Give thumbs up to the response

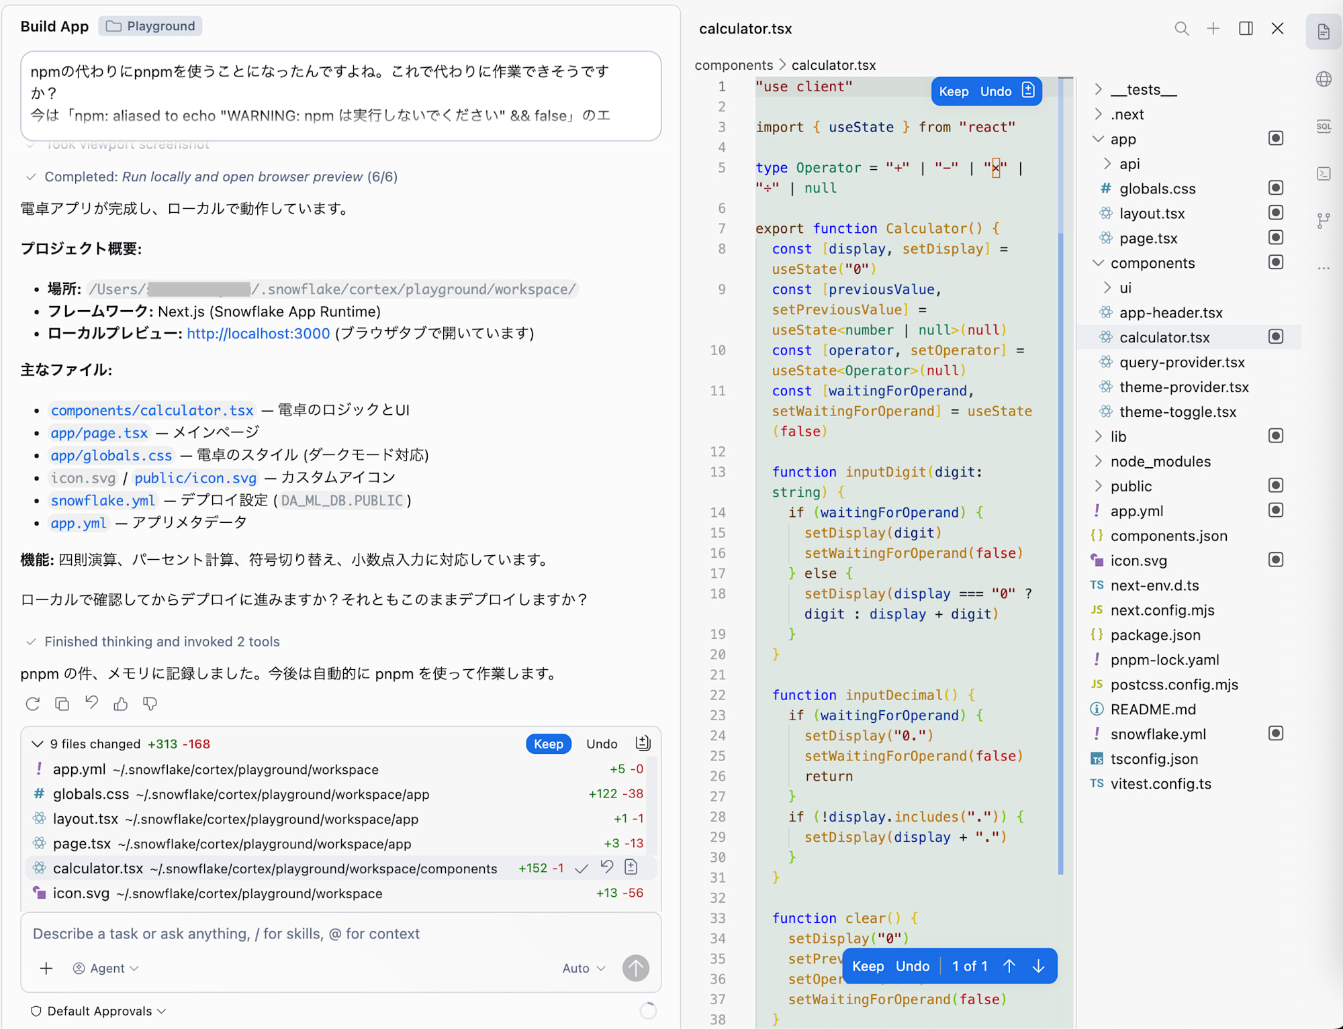click(x=121, y=703)
